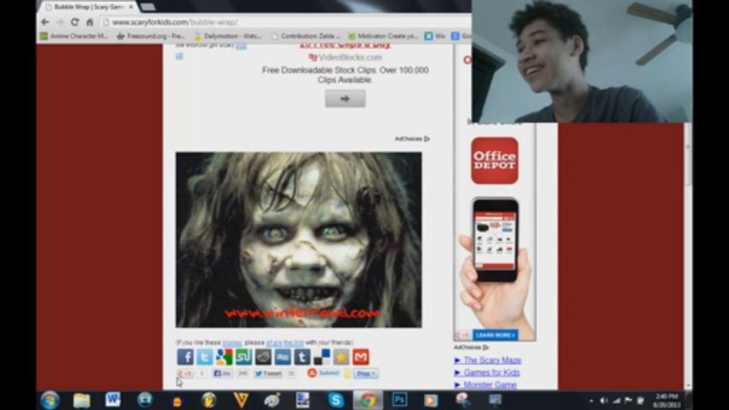Click the yellow star favorites icon
The image size is (729, 410).
pyautogui.click(x=341, y=357)
